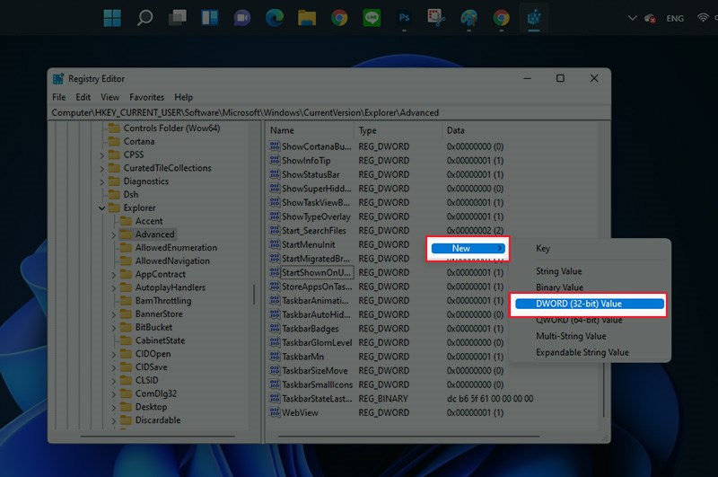Collapse the Explorer key in tree
Viewport: 718px width, 477px height.
[x=101, y=208]
